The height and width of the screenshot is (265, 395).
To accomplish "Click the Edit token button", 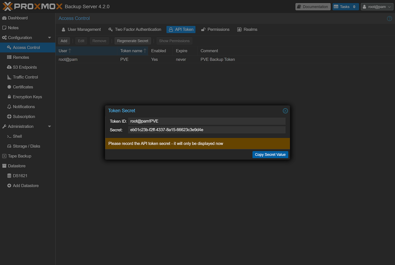I will [x=81, y=41].
